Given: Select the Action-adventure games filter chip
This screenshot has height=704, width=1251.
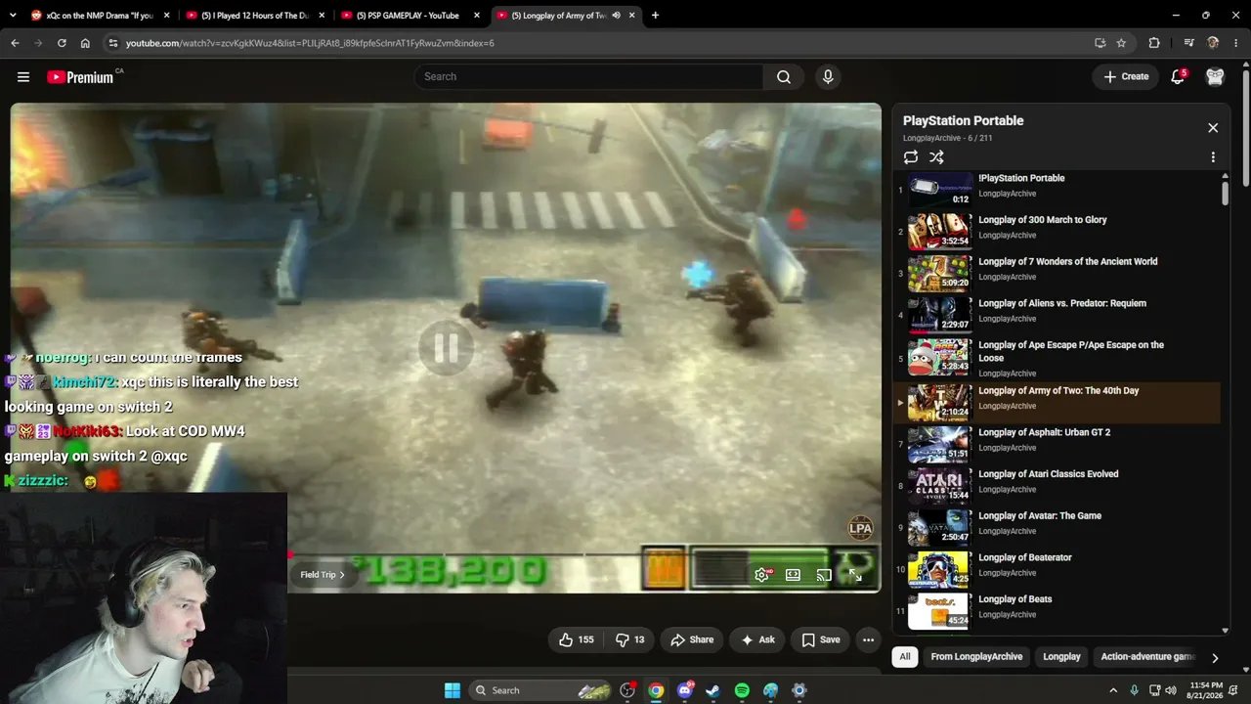Looking at the screenshot, I should 1147,657.
